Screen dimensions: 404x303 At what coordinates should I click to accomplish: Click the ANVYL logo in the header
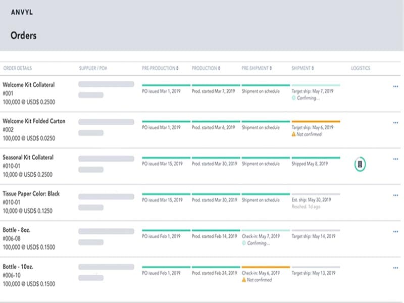click(23, 12)
